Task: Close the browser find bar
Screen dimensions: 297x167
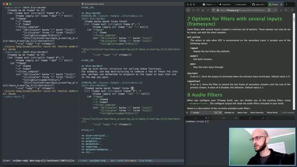Action: coord(187,113)
